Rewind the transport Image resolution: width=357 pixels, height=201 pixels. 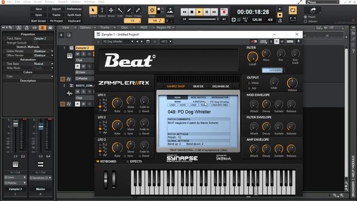pyautogui.click(x=185, y=12)
